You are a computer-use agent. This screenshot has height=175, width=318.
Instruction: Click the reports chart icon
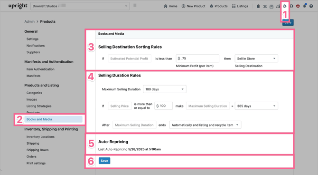click(x=278, y=6)
